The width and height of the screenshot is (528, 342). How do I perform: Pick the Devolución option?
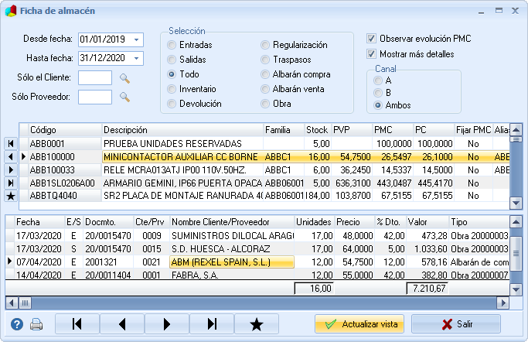tap(172, 104)
